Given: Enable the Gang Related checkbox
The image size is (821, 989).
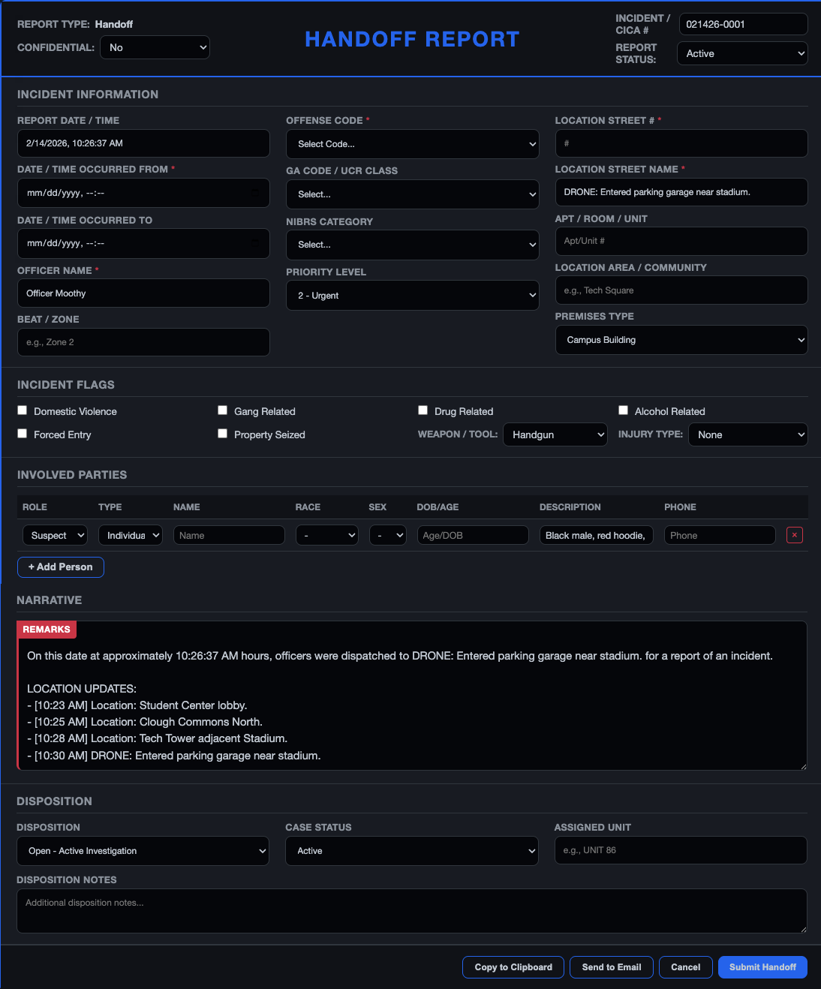Looking at the screenshot, I should [222, 410].
